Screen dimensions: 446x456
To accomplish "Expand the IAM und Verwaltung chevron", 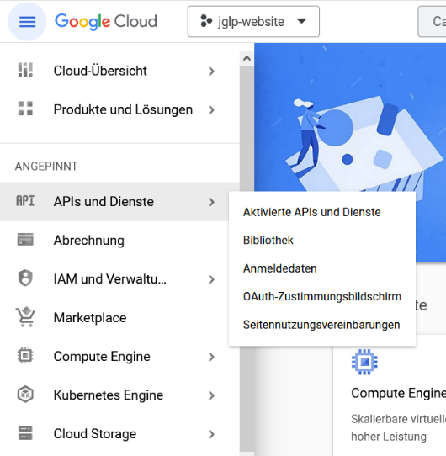I will [211, 279].
